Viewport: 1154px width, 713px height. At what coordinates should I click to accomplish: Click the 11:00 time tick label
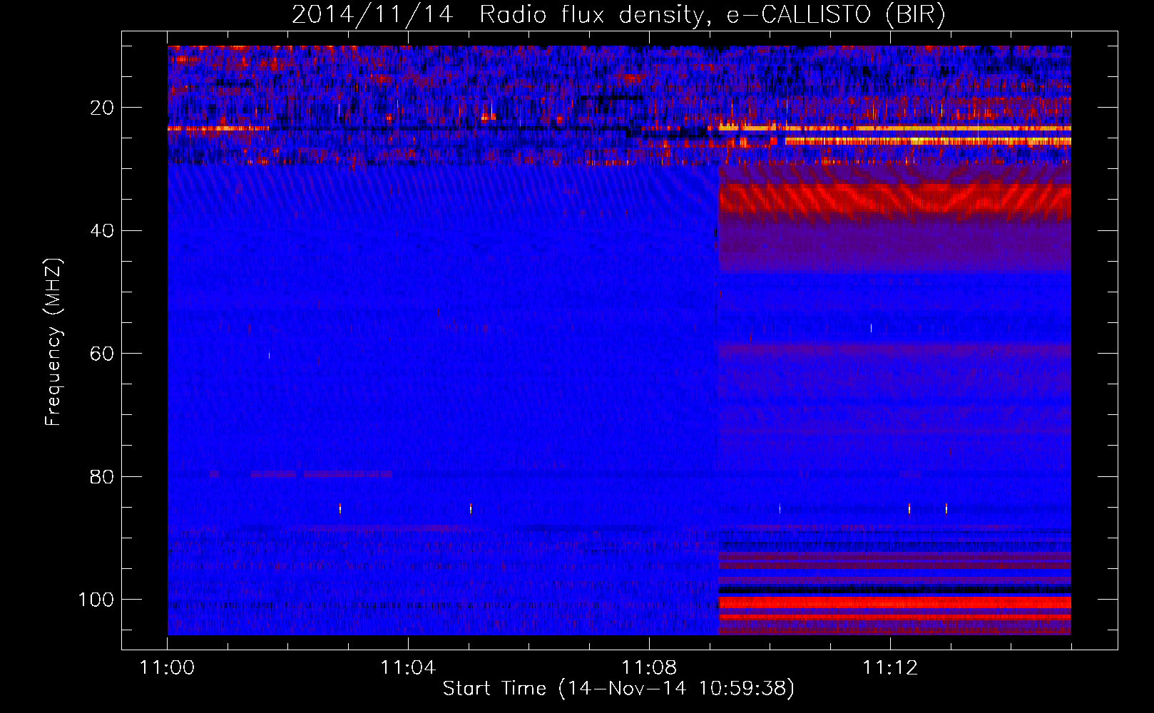(x=168, y=667)
